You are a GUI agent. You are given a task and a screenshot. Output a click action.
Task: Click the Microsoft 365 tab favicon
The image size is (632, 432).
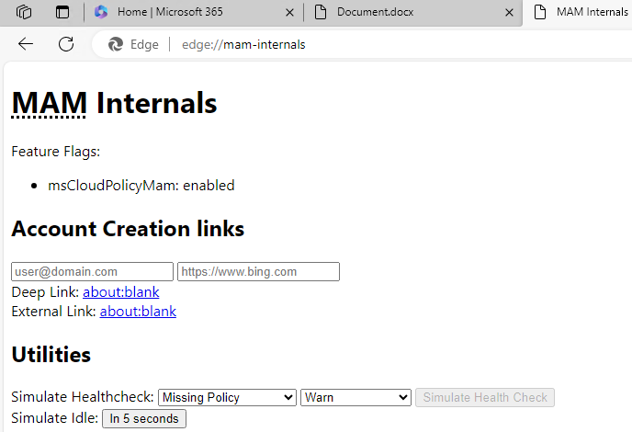point(101,12)
